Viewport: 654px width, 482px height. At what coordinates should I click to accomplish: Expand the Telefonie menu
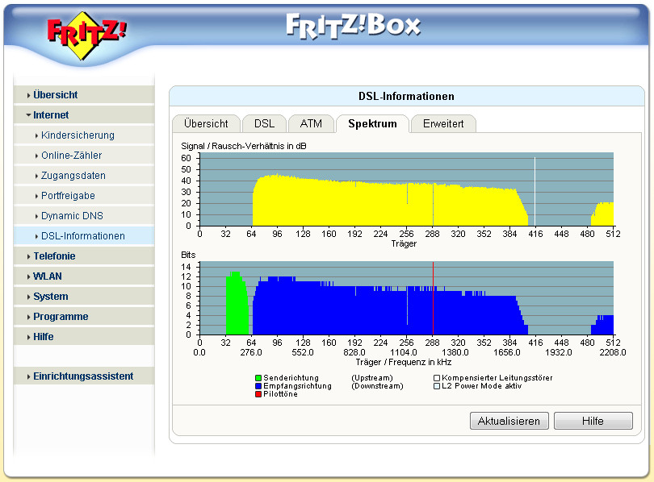[84, 256]
